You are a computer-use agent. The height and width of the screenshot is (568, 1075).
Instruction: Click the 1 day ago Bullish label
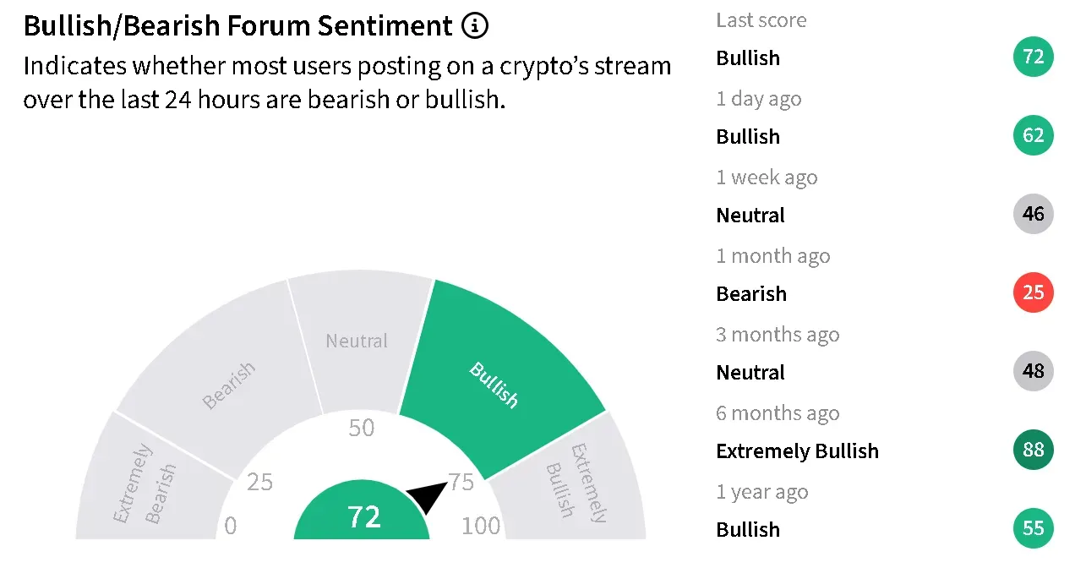(748, 137)
